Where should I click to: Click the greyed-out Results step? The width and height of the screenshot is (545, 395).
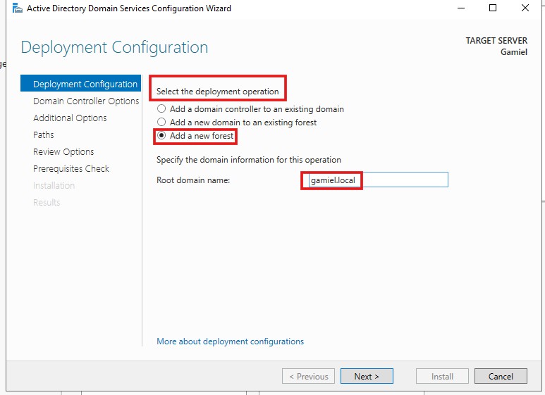[x=47, y=202]
